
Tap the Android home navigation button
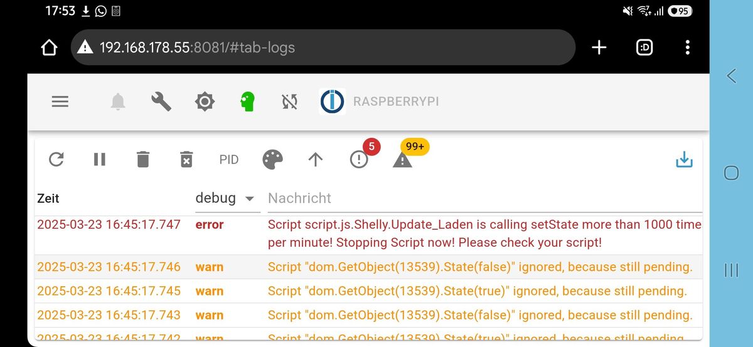(x=732, y=173)
